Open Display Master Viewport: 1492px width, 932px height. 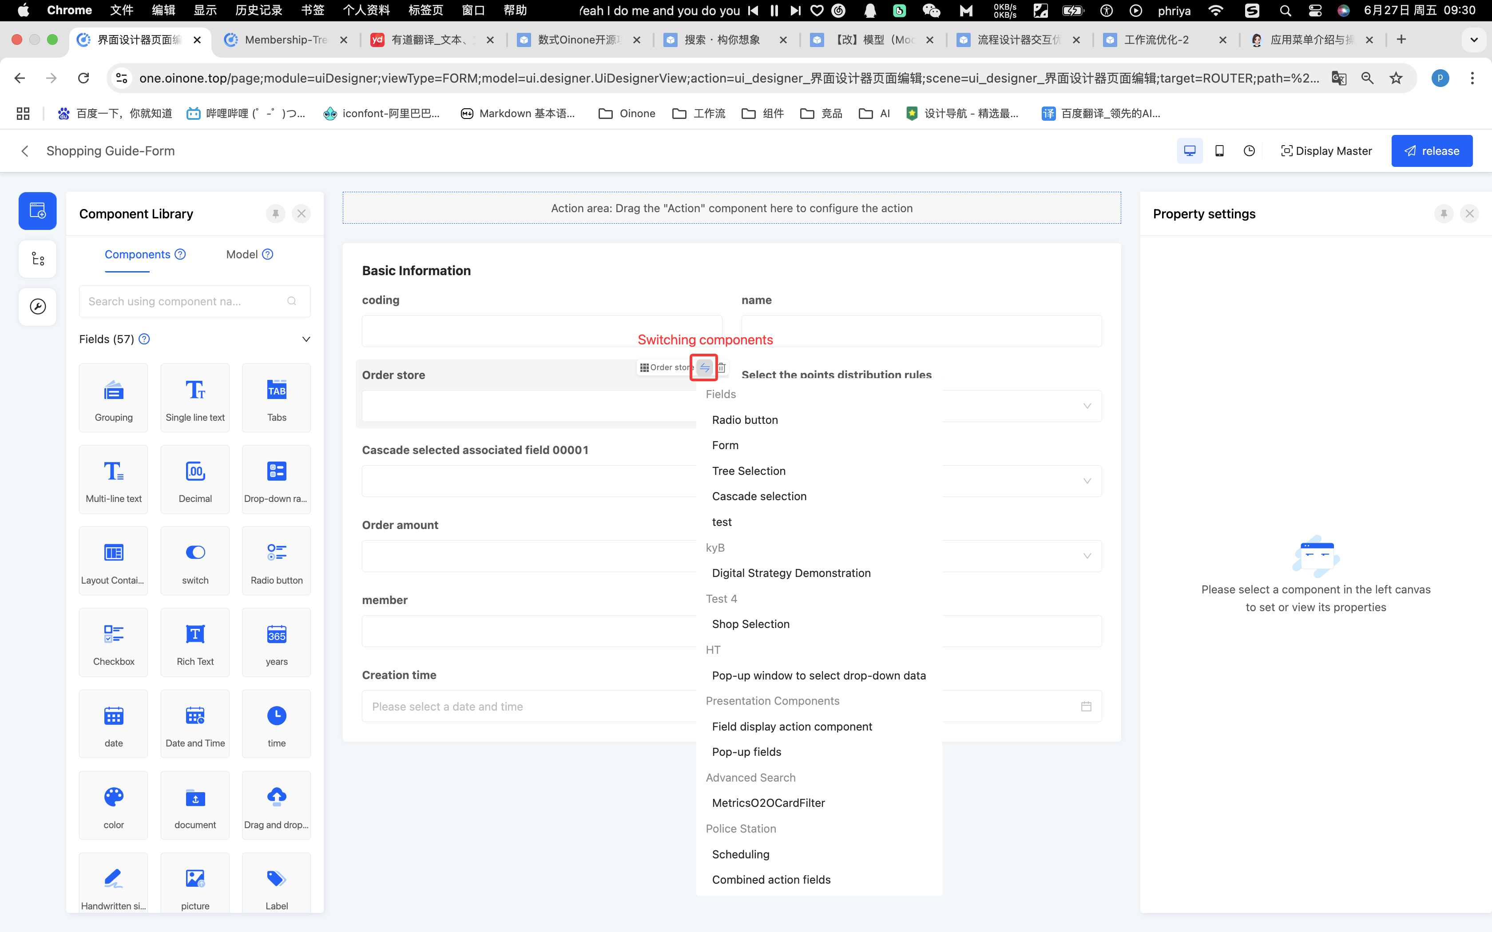[x=1326, y=151]
